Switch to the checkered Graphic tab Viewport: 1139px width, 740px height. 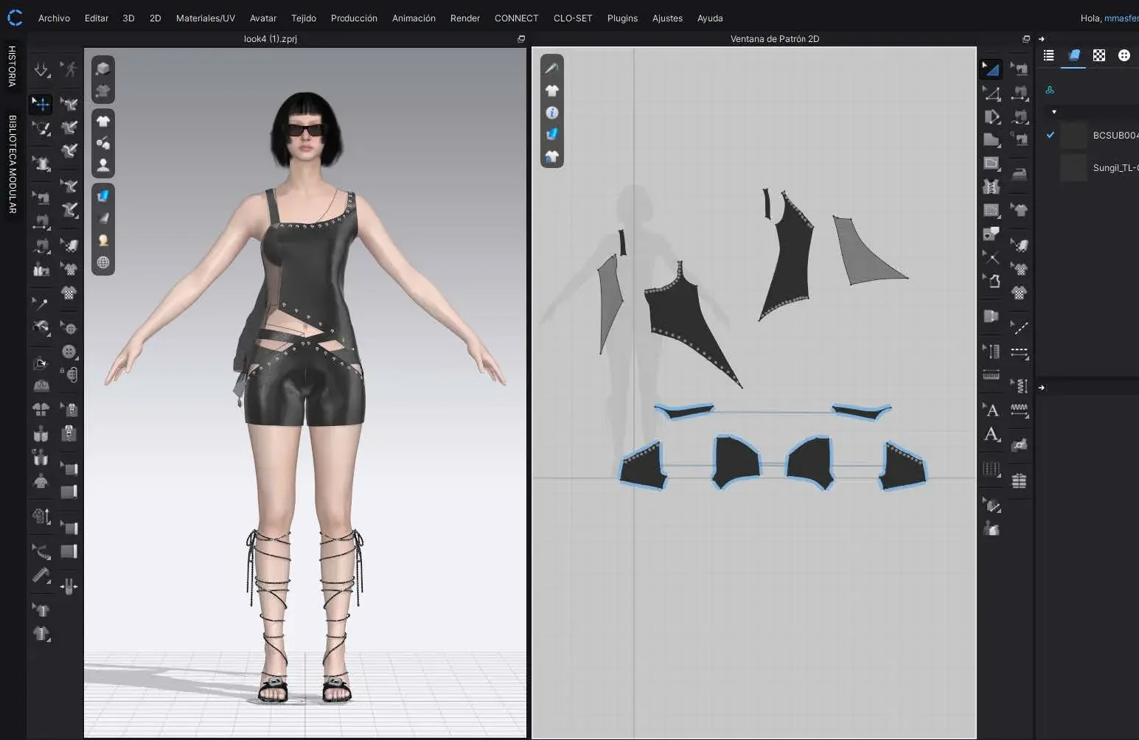click(x=1099, y=55)
